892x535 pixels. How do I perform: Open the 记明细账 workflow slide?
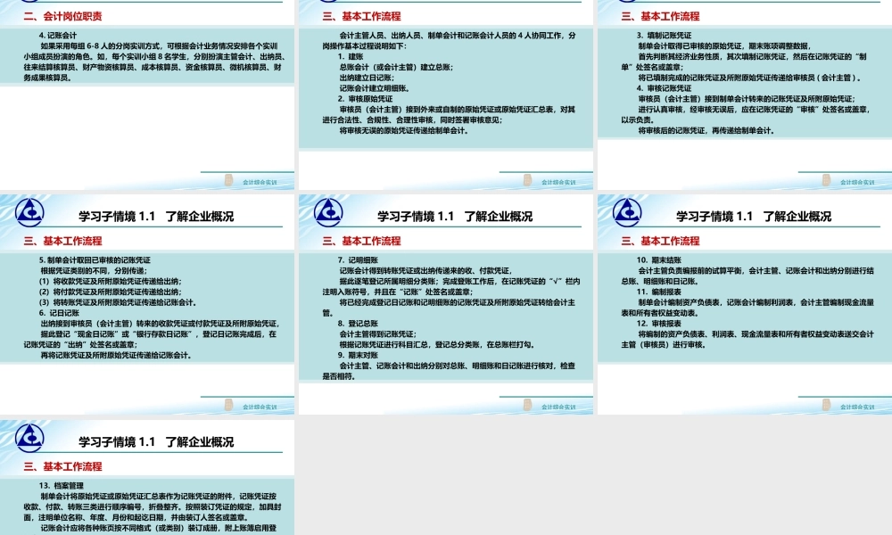446,303
